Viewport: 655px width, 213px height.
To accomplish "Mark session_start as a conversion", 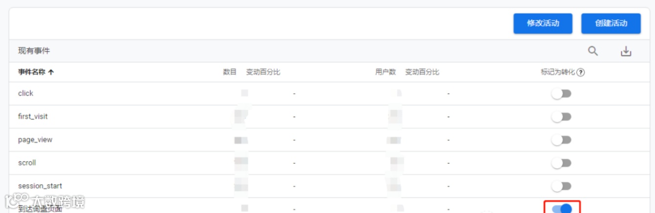I will pos(561,186).
